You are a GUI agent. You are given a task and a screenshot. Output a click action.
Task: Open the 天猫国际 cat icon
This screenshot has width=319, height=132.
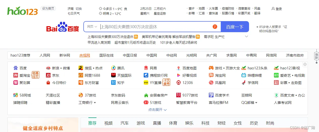click(x=113, y=75)
